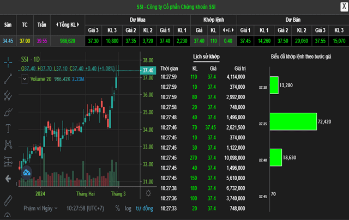Click Khớp lệnh change value 0.40
Image resolution: width=349 pixels, height=220 pixels.
pyautogui.click(x=228, y=41)
